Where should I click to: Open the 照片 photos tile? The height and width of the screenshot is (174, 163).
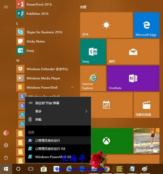pos(146,141)
